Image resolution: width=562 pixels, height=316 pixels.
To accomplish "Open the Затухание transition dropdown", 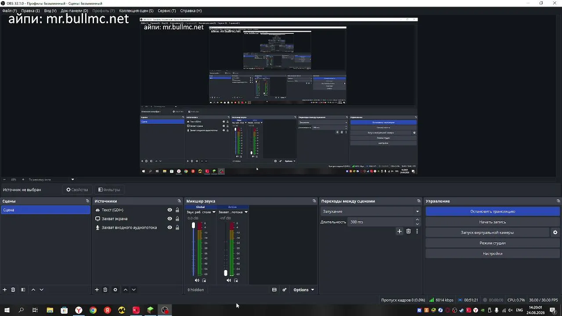I will click(x=371, y=212).
